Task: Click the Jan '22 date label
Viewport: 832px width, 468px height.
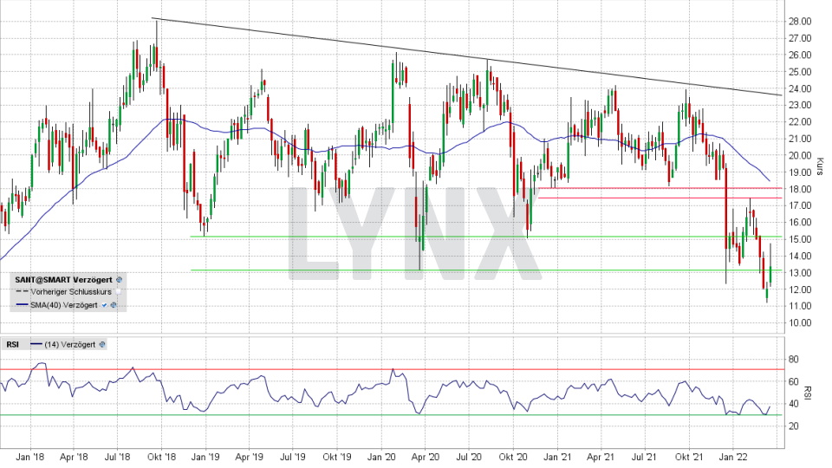Action: [x=733, y=457]
